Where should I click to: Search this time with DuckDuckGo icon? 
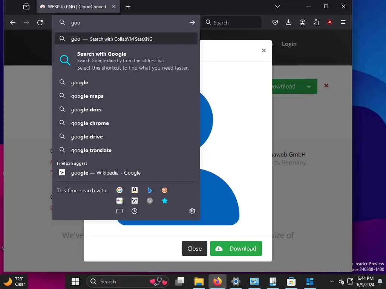coord(164,190)
